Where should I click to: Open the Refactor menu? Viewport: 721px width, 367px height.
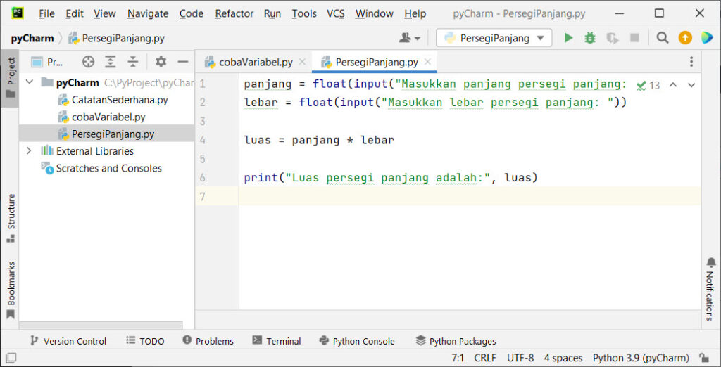(234, 14)
